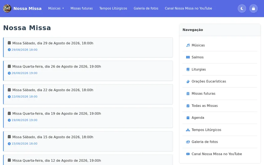The width and height of the screenshot is (264, 165).
Task: Click calendar-check icon beside Todas as Missas
Action: (x=188, y=106)
